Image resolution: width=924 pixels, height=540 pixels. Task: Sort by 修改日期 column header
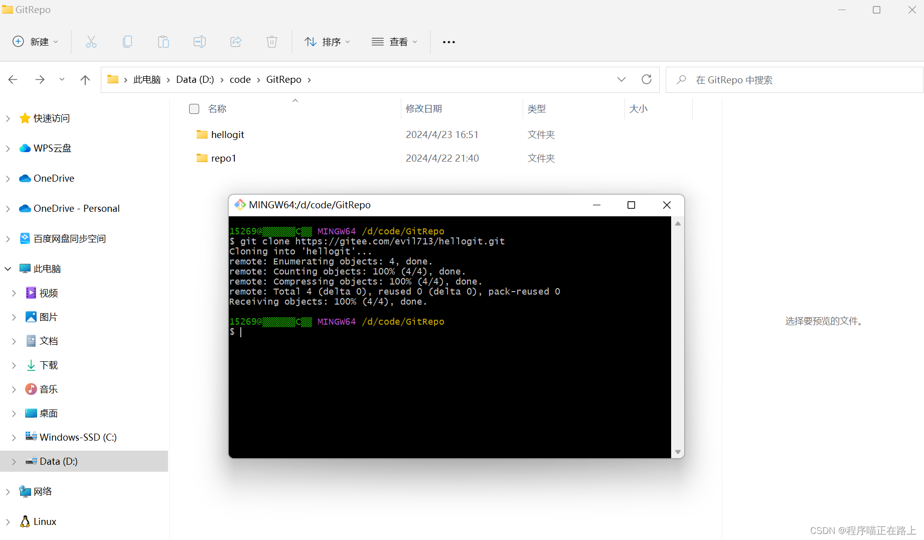[424, 109]
